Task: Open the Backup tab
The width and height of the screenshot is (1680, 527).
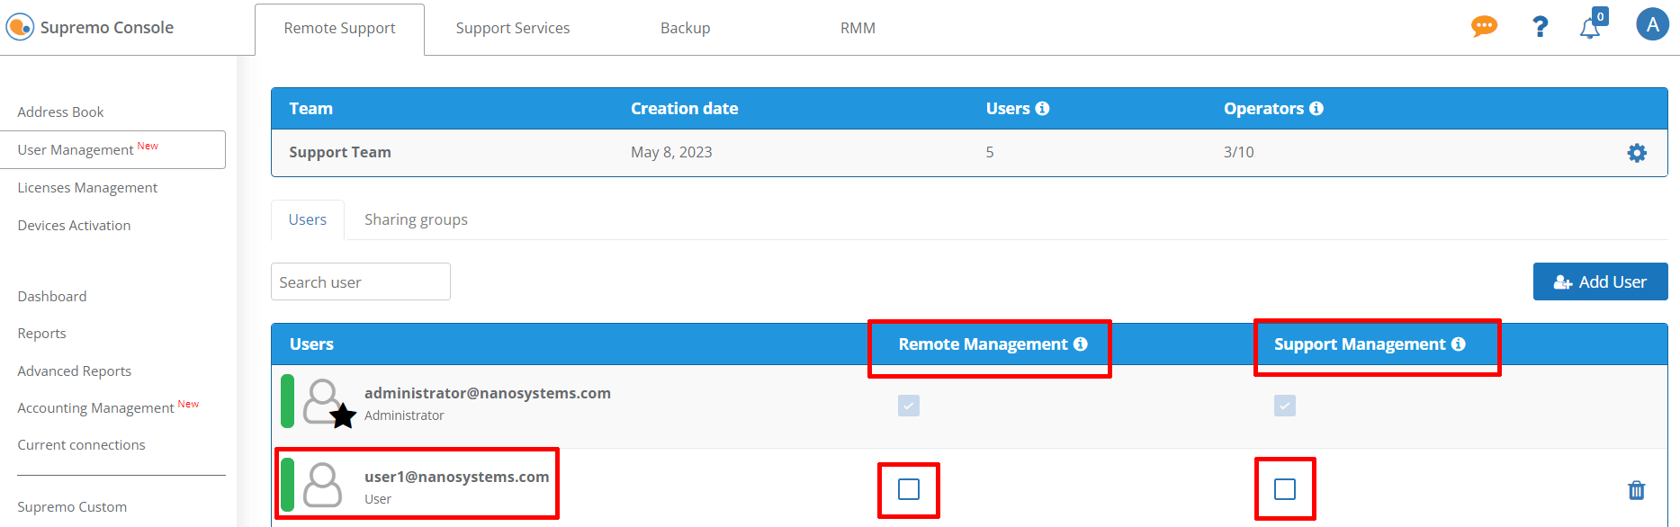Action: point(686,29)
